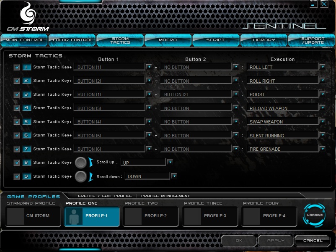Select PROFILE:2 profile slot

coord(151,216)
